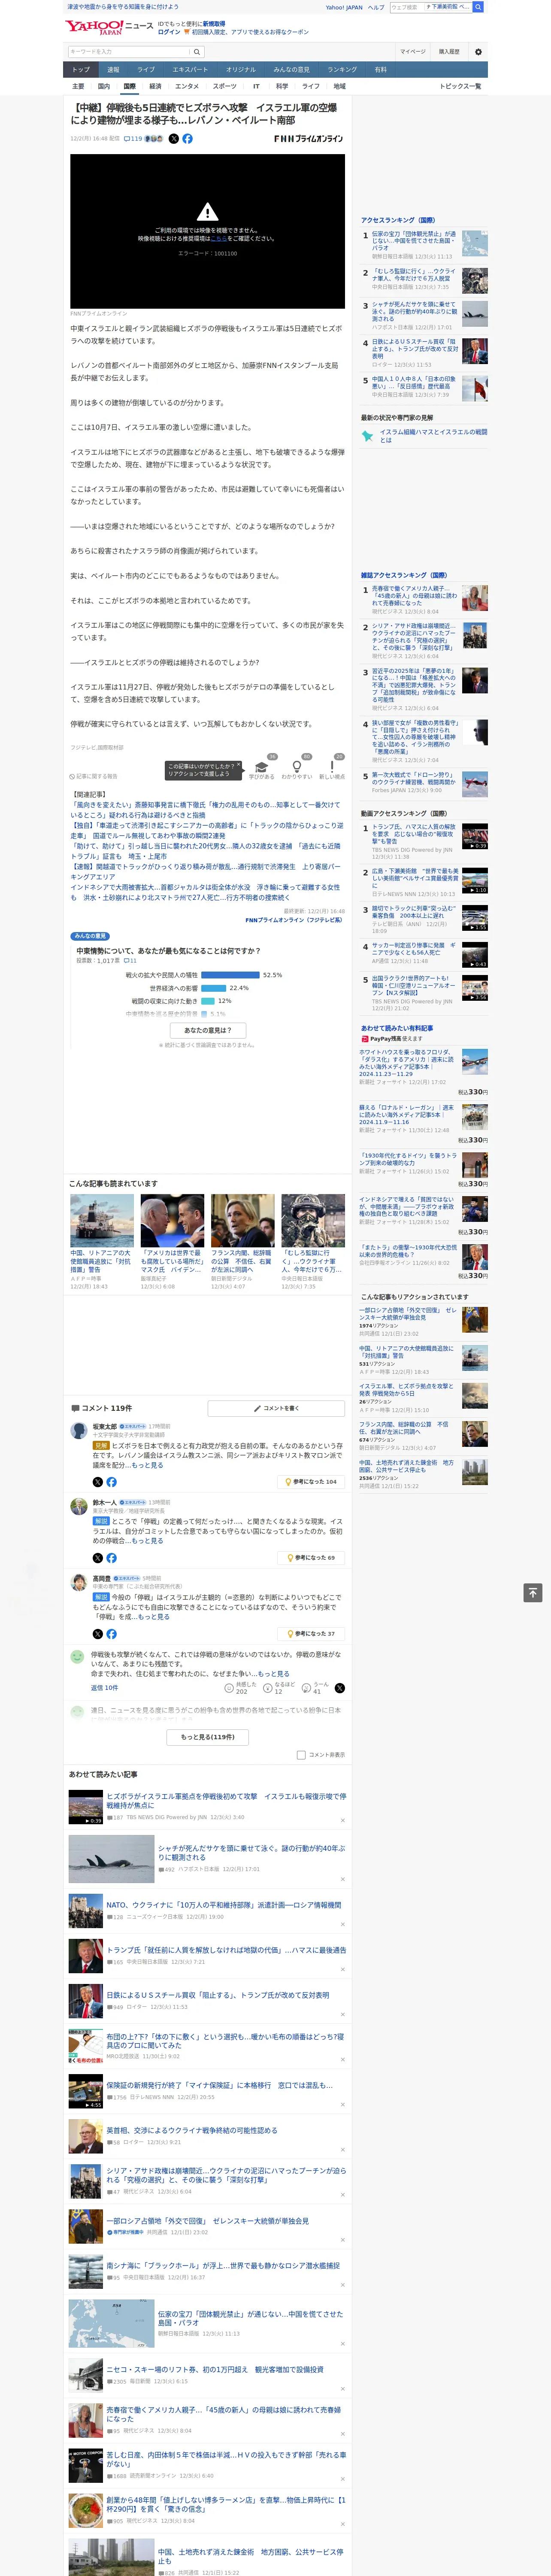Viewport: 551px width, 2576px height.
Task: Select the スポーツ category tab
Action: pyautogui.click(x=224, y=86)
